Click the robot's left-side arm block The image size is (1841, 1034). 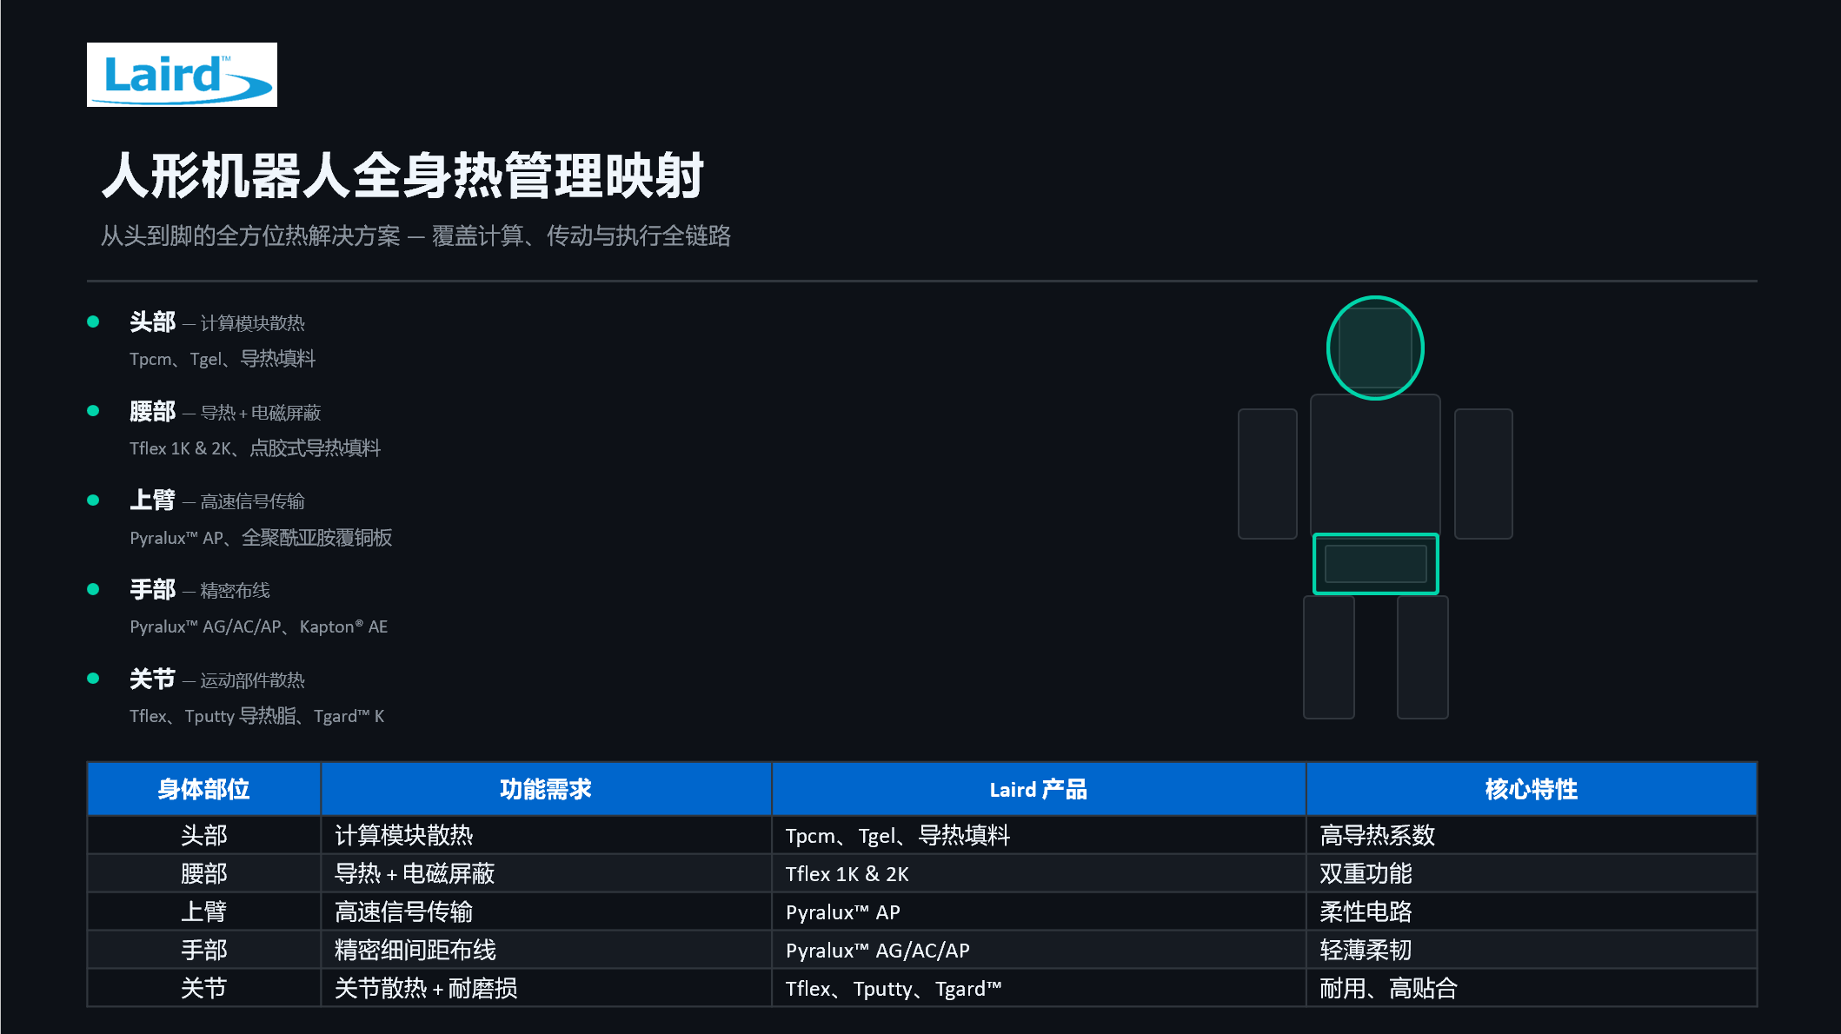coord(1267,474)
